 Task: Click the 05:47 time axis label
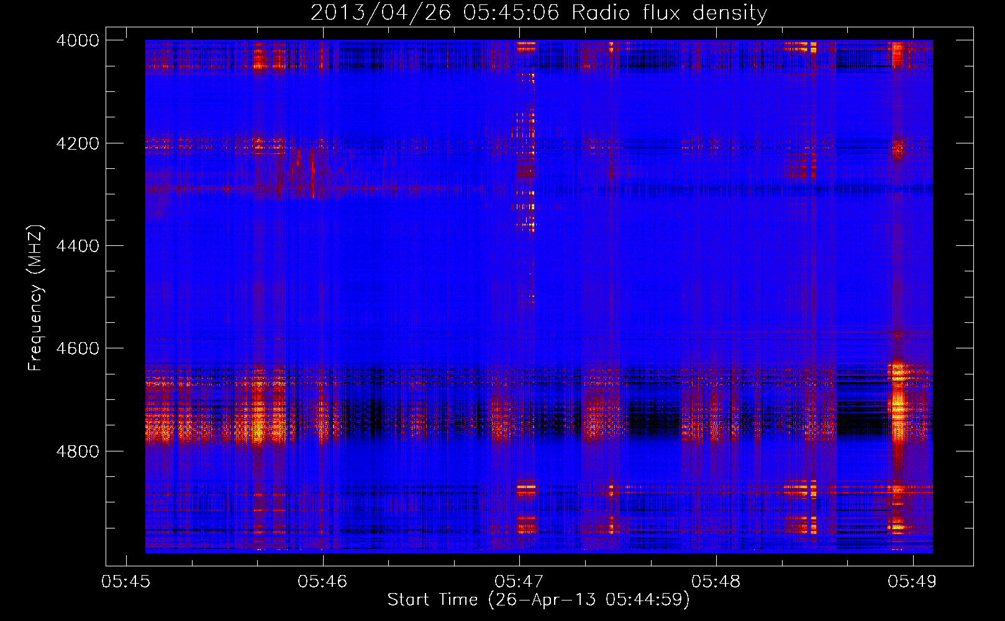(519, 582)
